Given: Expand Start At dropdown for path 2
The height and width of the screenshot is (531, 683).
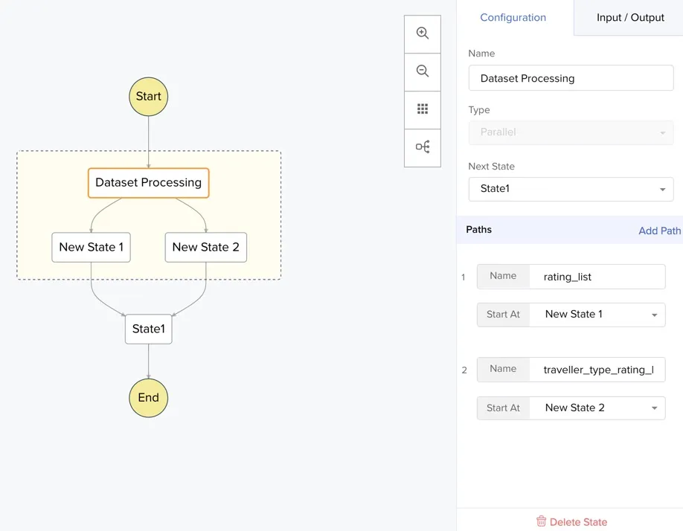Looking at the screenshot, I should coord(597,408).
